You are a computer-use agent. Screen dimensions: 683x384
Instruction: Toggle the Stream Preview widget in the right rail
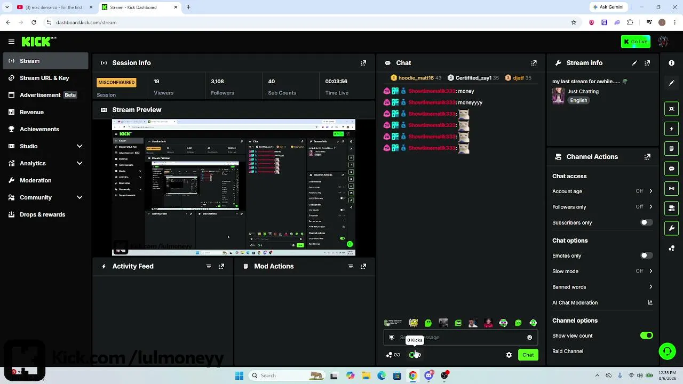click(671, 109)
